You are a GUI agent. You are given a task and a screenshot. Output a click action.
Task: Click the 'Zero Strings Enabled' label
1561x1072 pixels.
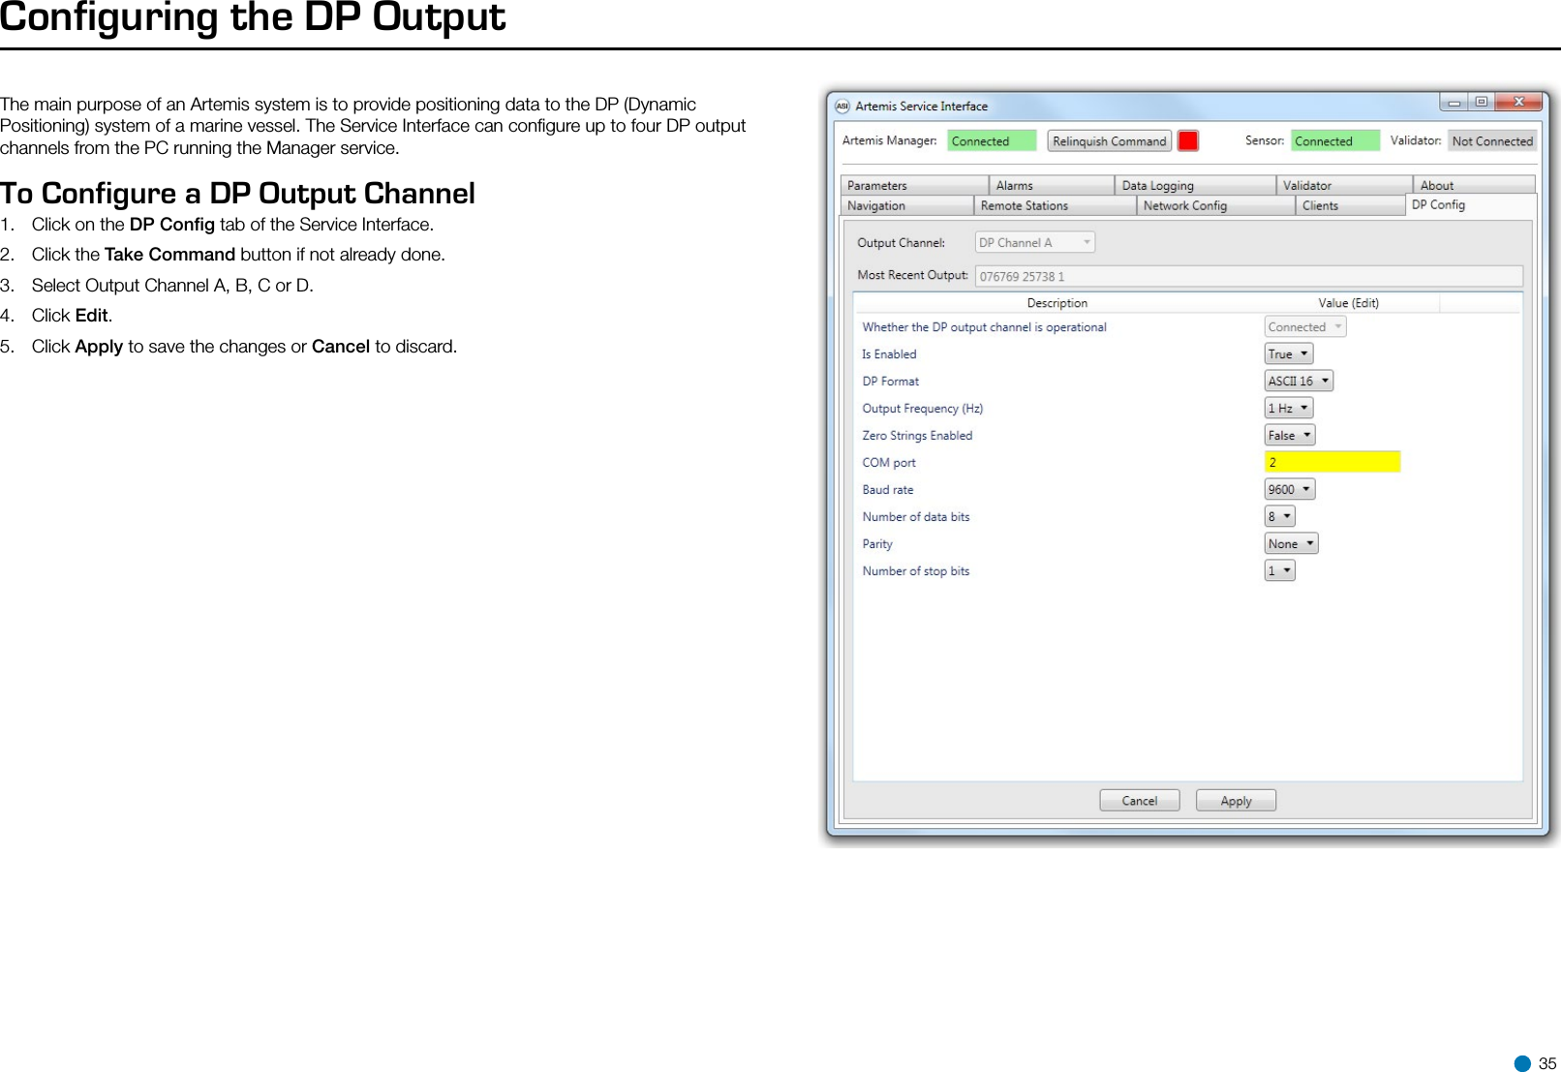(917, 436)
